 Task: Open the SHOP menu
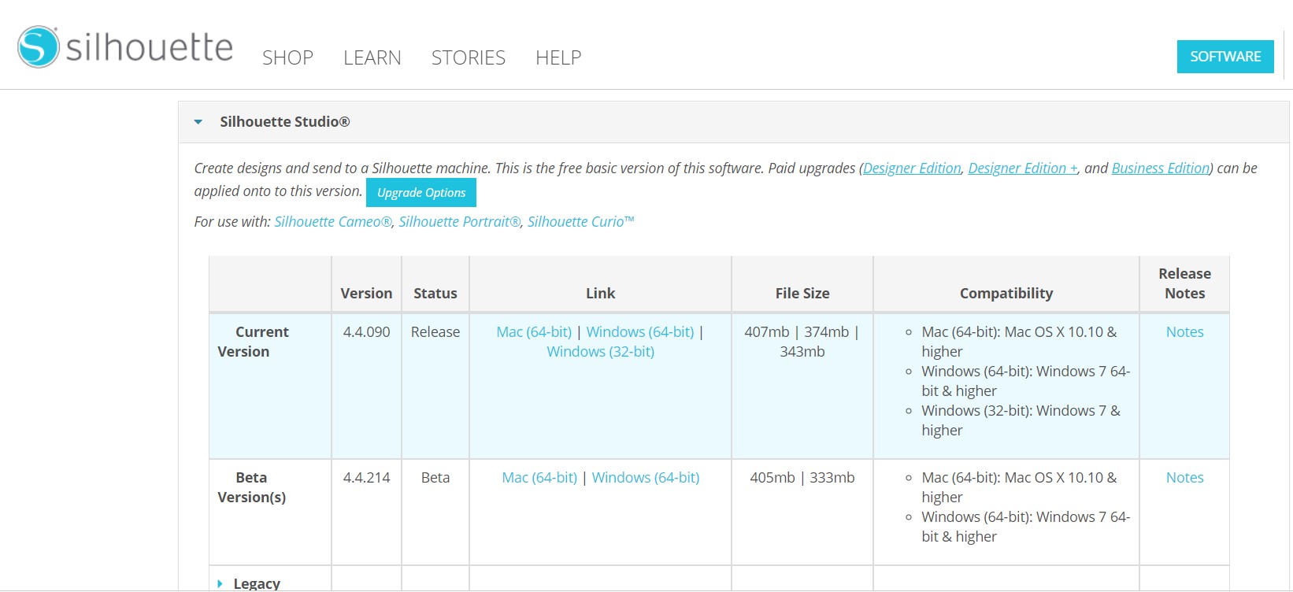coord(287,57)
